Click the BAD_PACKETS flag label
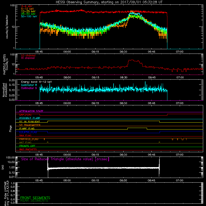Screen dimensions: 206x206 click(28, 149)
